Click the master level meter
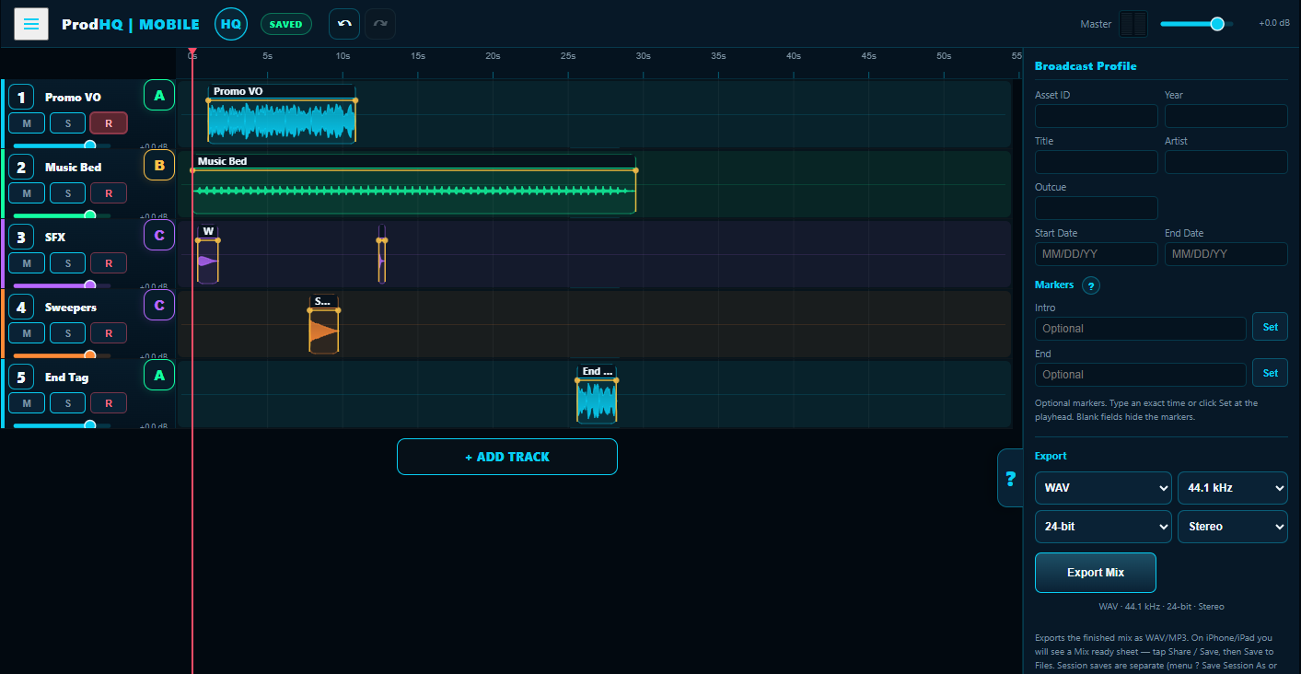Viewport: 1301px width, 674px height. (1133, 24)
